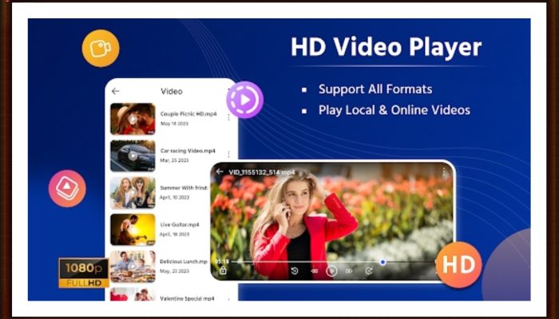Select 'Car racing Video.mp4' title
This screenshot has width=559, height=319.
[x=188, y=151]
